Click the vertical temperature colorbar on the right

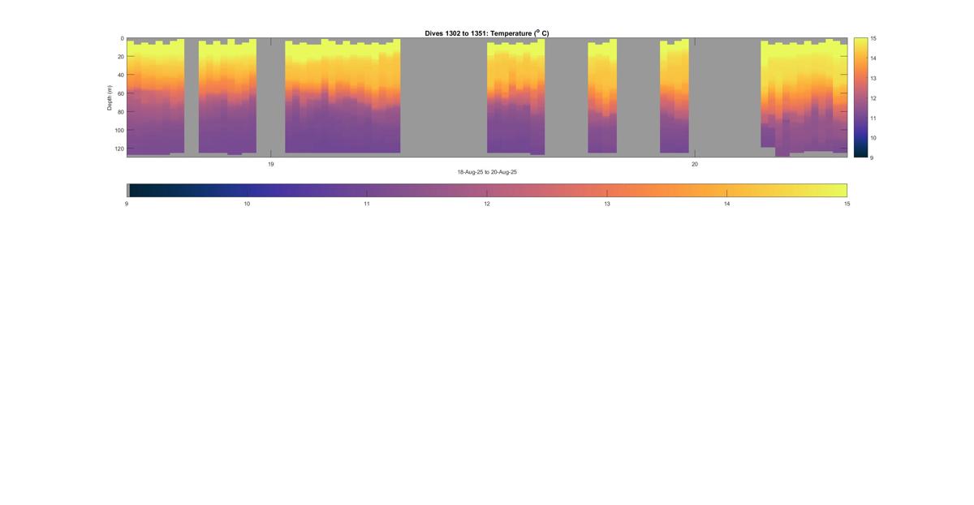coord(860,97)
